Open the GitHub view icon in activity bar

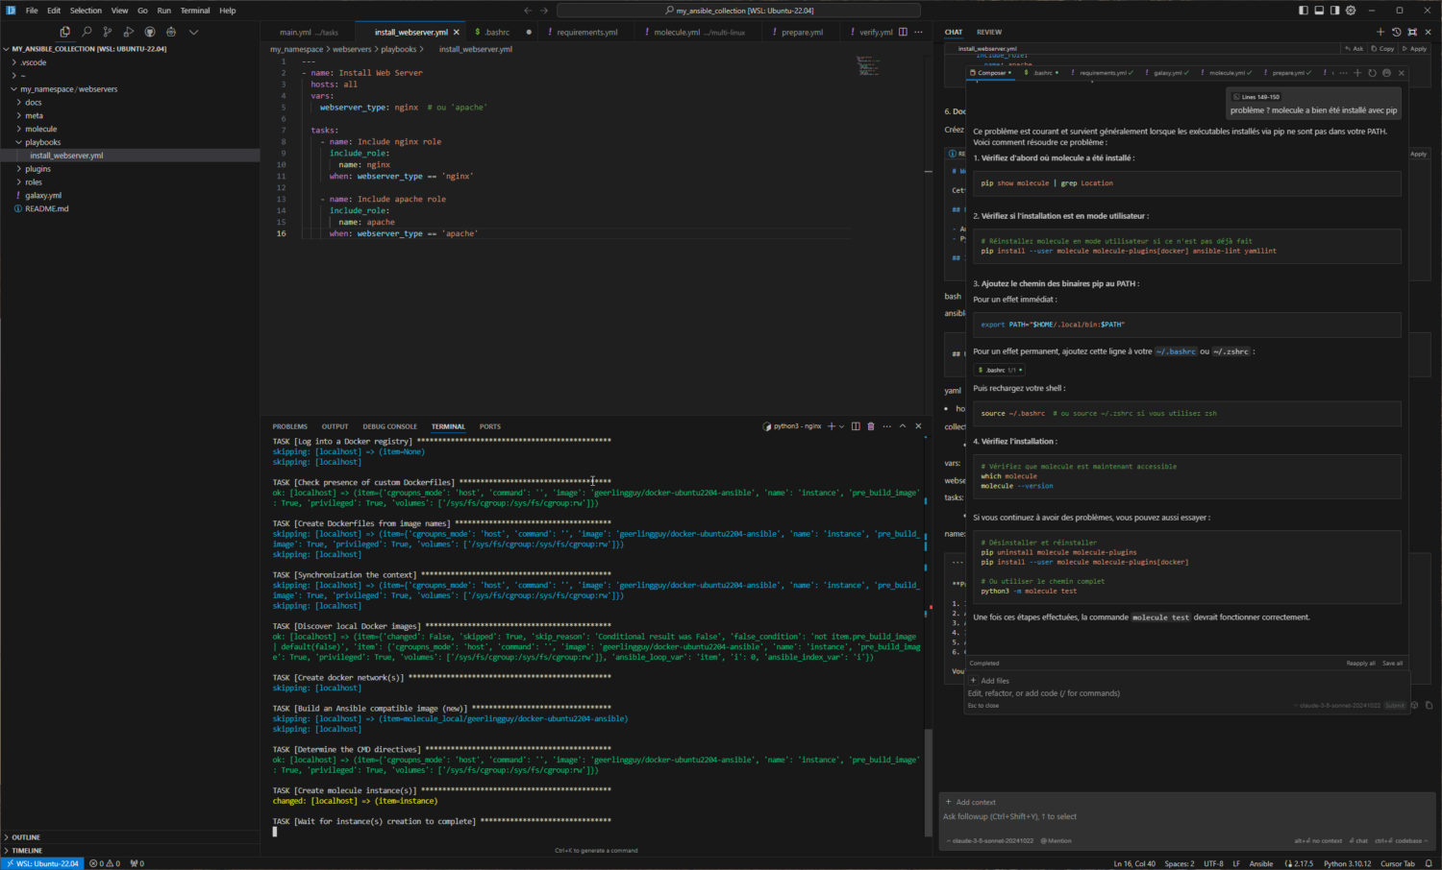(x=149, y=32)
